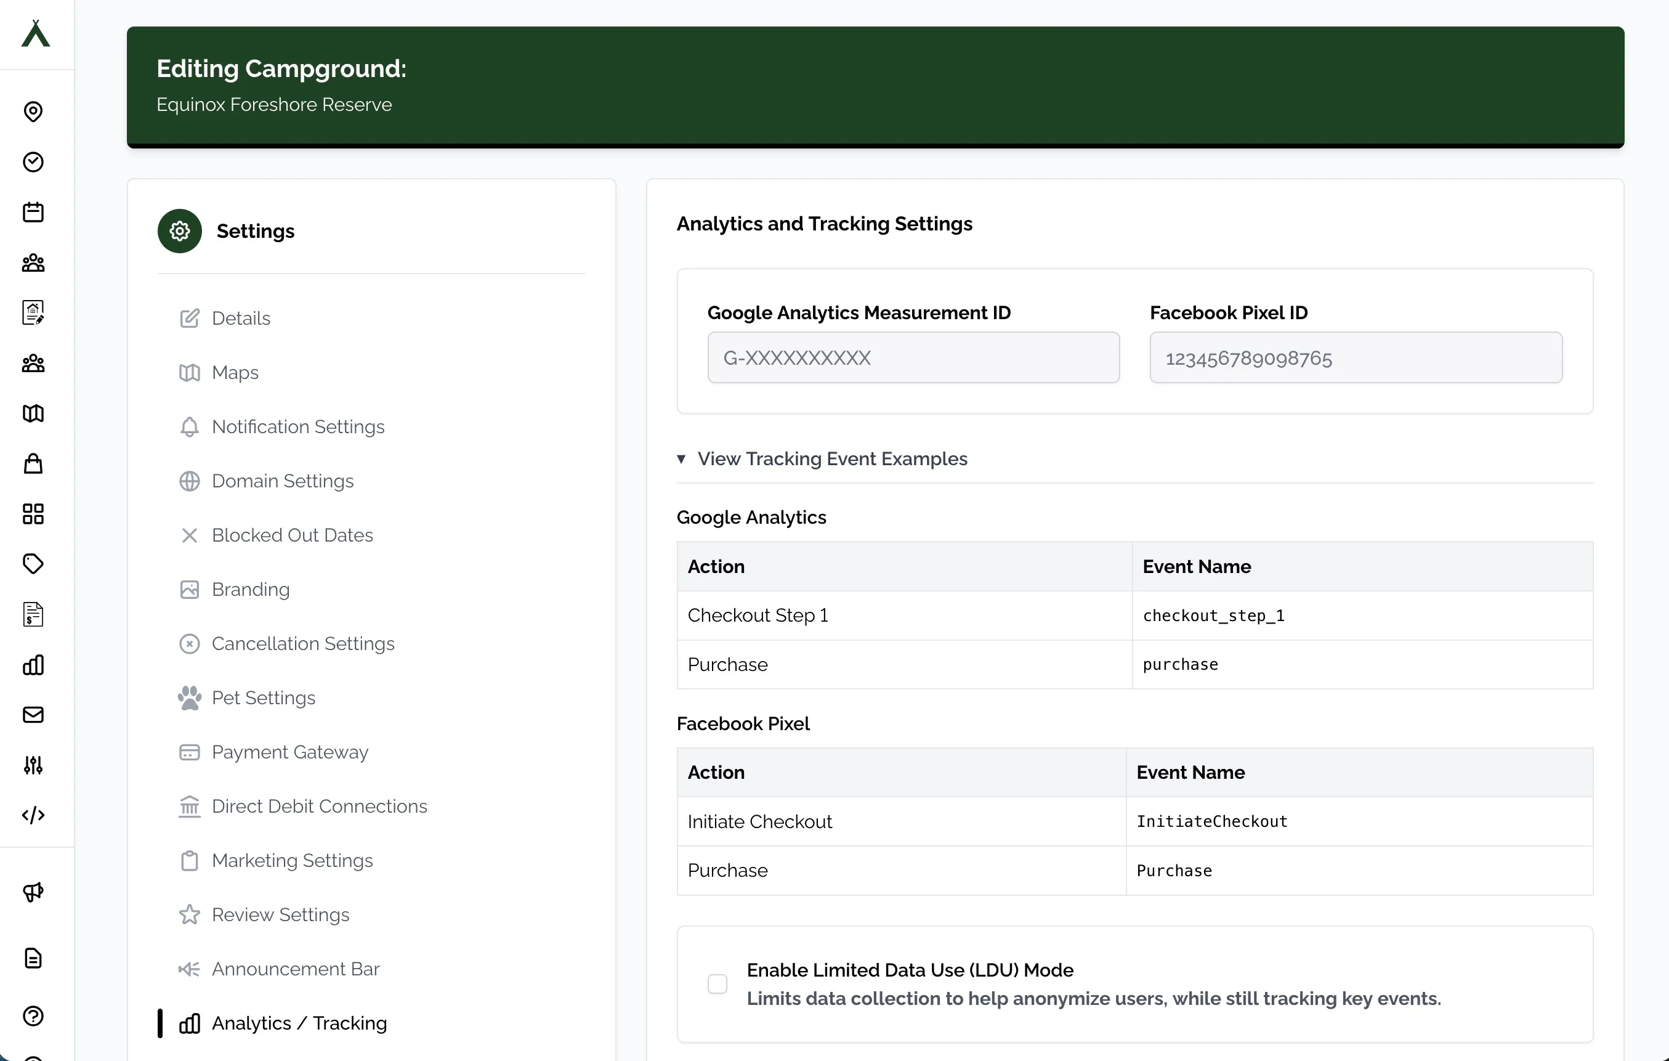Click the green Settings gear icon

pyautogui.click(x=179, y=231)
